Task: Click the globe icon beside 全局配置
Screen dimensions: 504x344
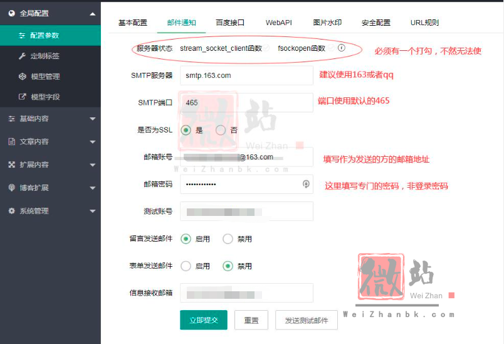Action: [12, 13]
